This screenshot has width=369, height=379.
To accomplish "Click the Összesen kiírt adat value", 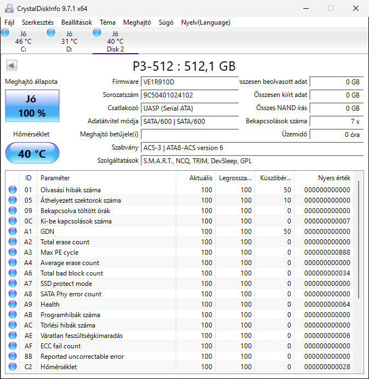I will [336, 95].
